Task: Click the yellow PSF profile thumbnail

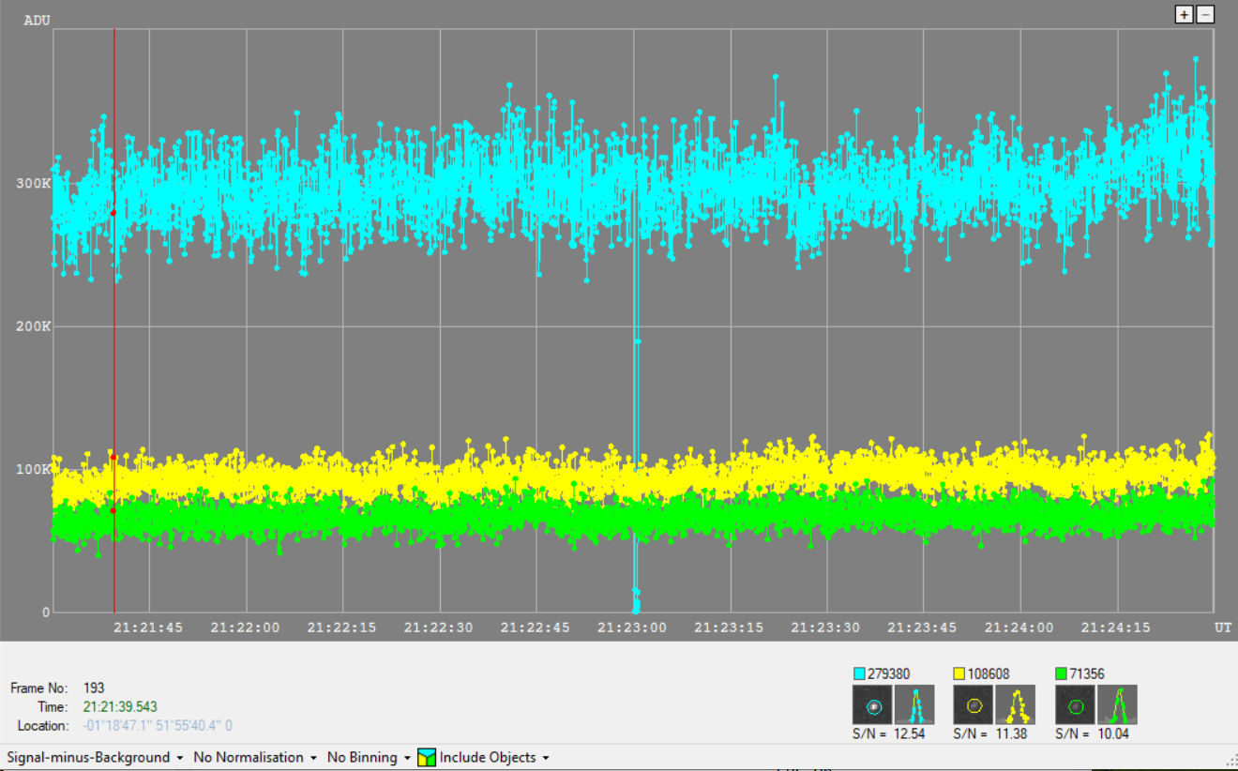Action: pos(1016,705)
